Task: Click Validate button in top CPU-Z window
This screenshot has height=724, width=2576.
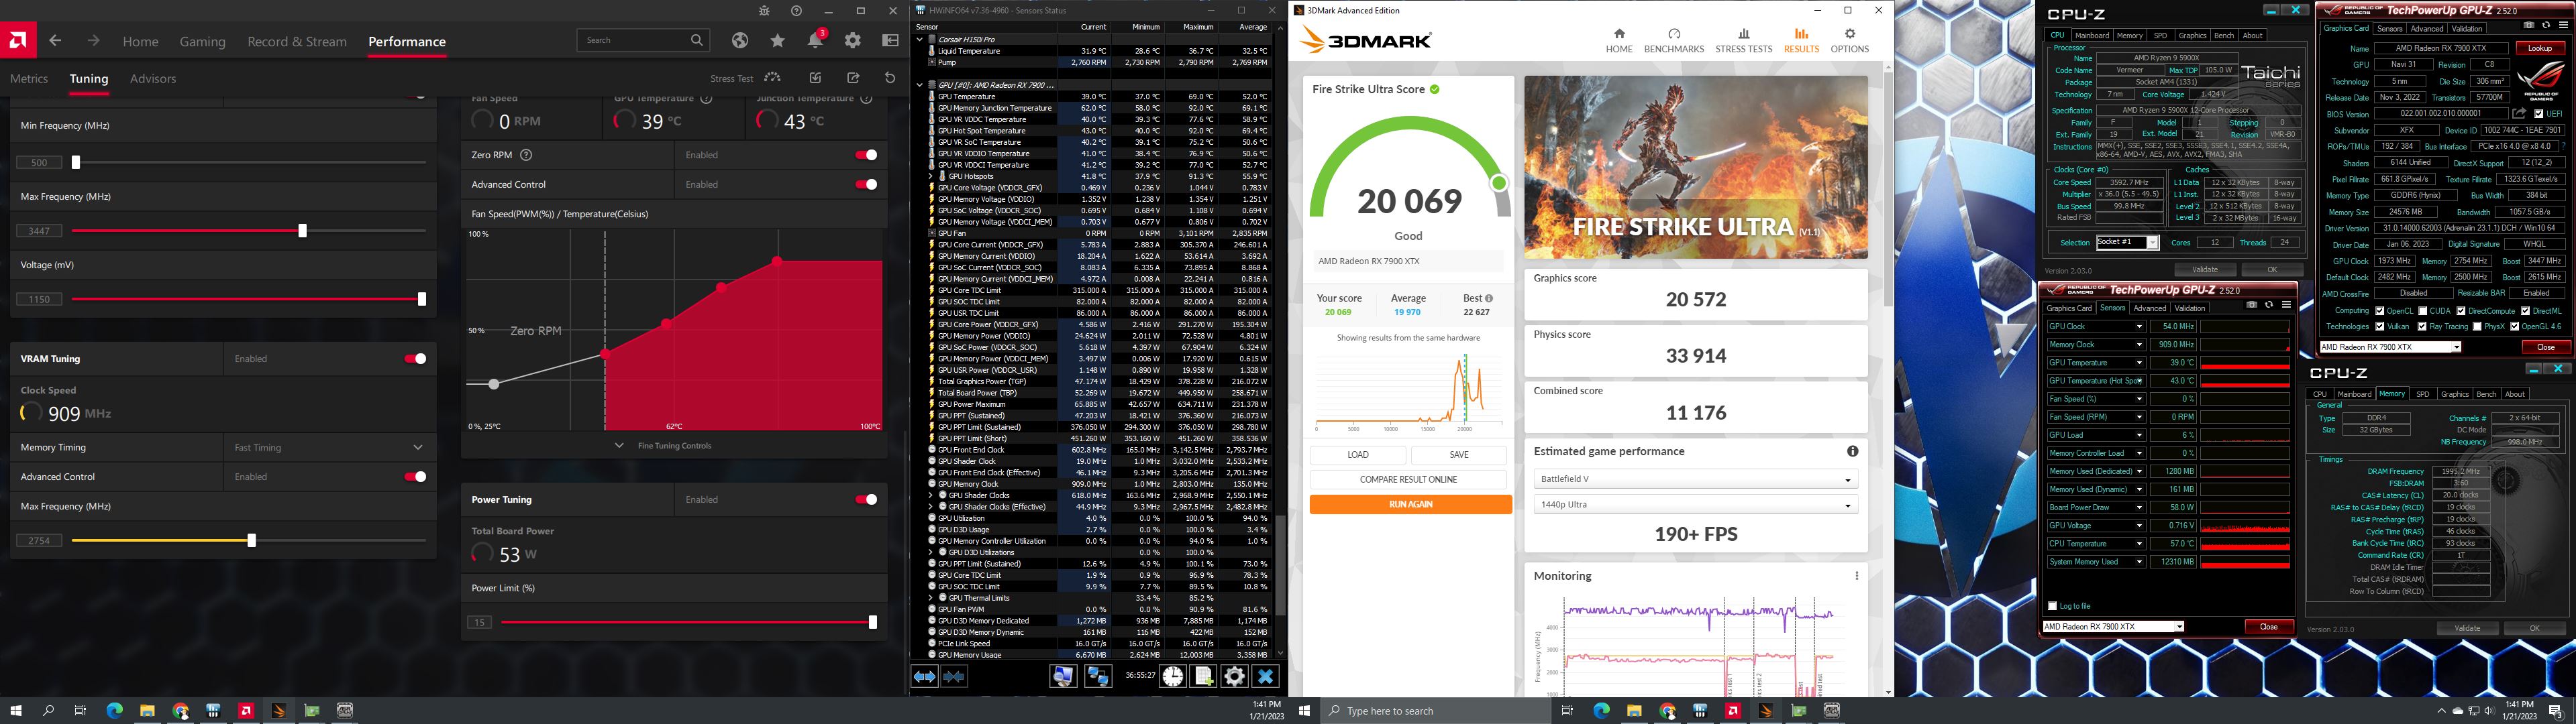Action: pos(2205,269)
